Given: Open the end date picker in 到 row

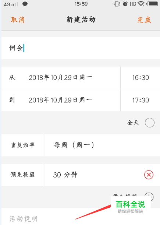Looking at the screenshot, I should coord(61,100).
